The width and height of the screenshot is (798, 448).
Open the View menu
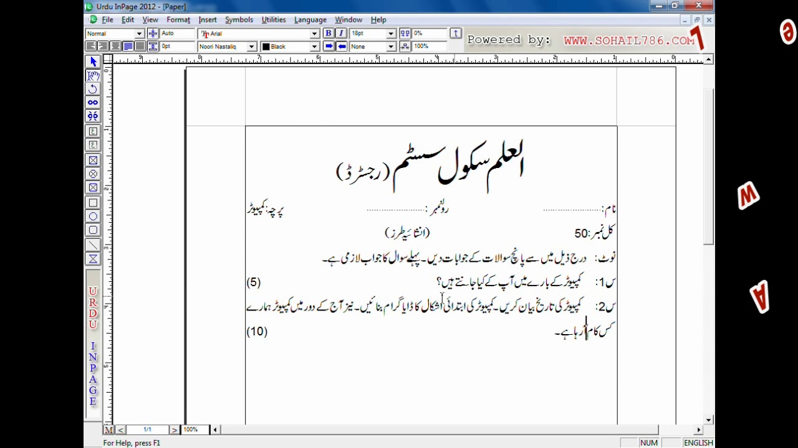(150, 20)
